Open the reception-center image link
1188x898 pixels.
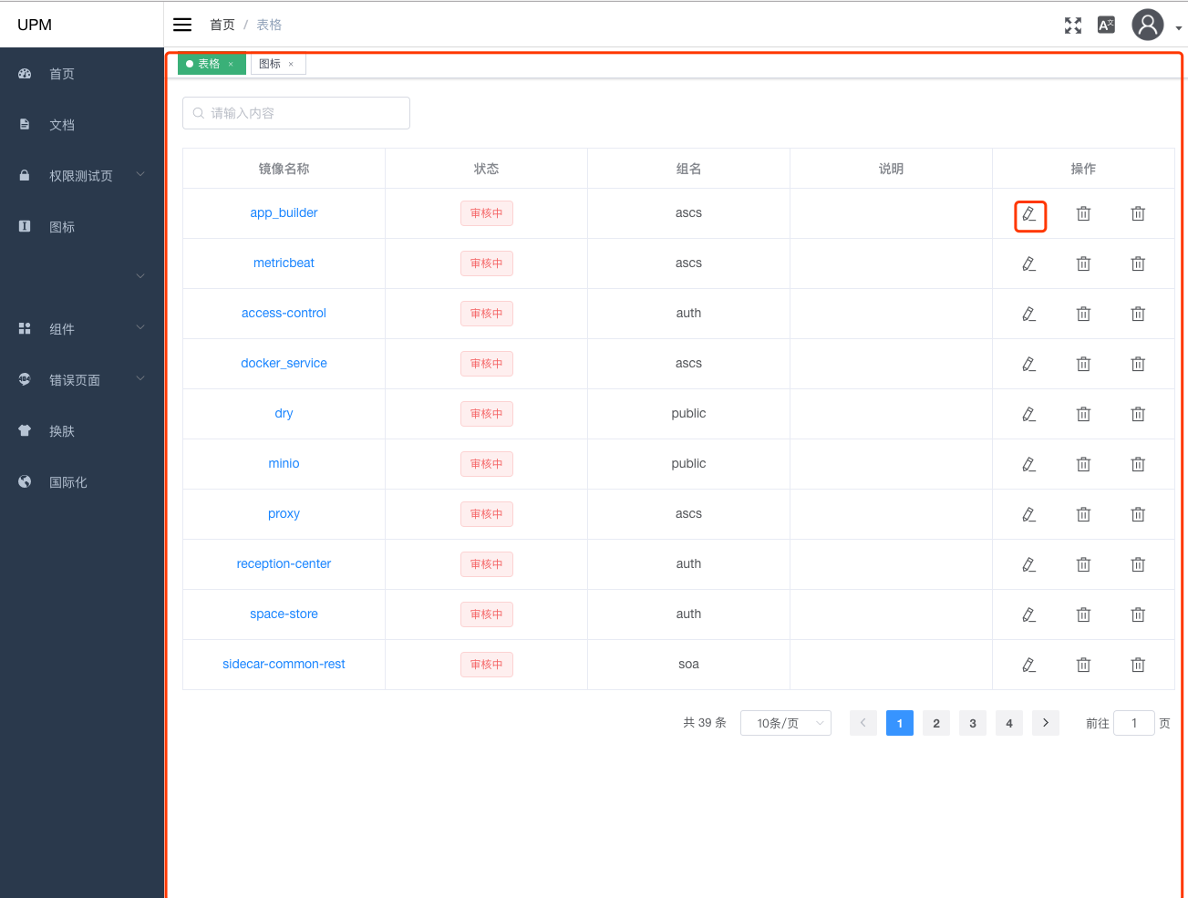click(x=284, y=563)
